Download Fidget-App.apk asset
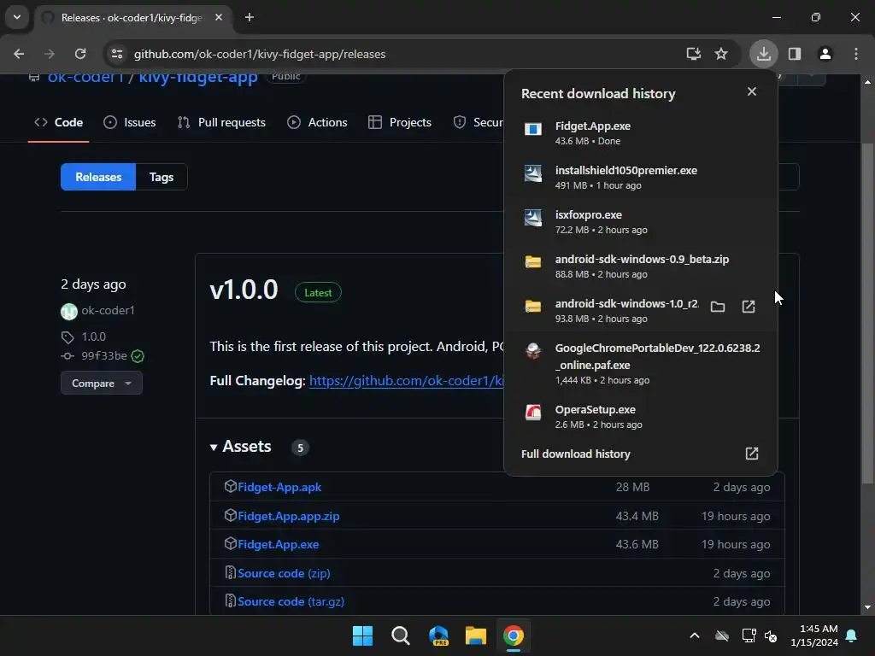The height and width of the screenshot is (656, 875). tap(279, 487)
